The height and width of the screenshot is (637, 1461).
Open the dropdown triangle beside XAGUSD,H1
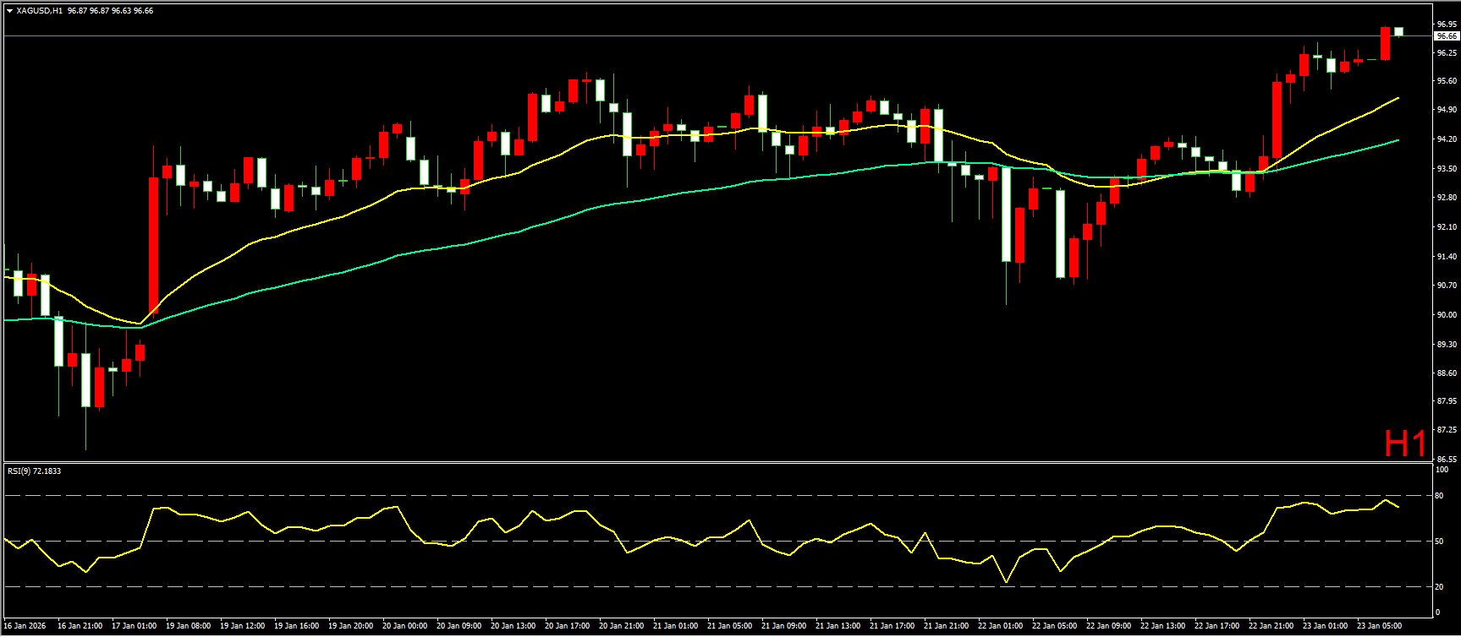tap(9, 11)
